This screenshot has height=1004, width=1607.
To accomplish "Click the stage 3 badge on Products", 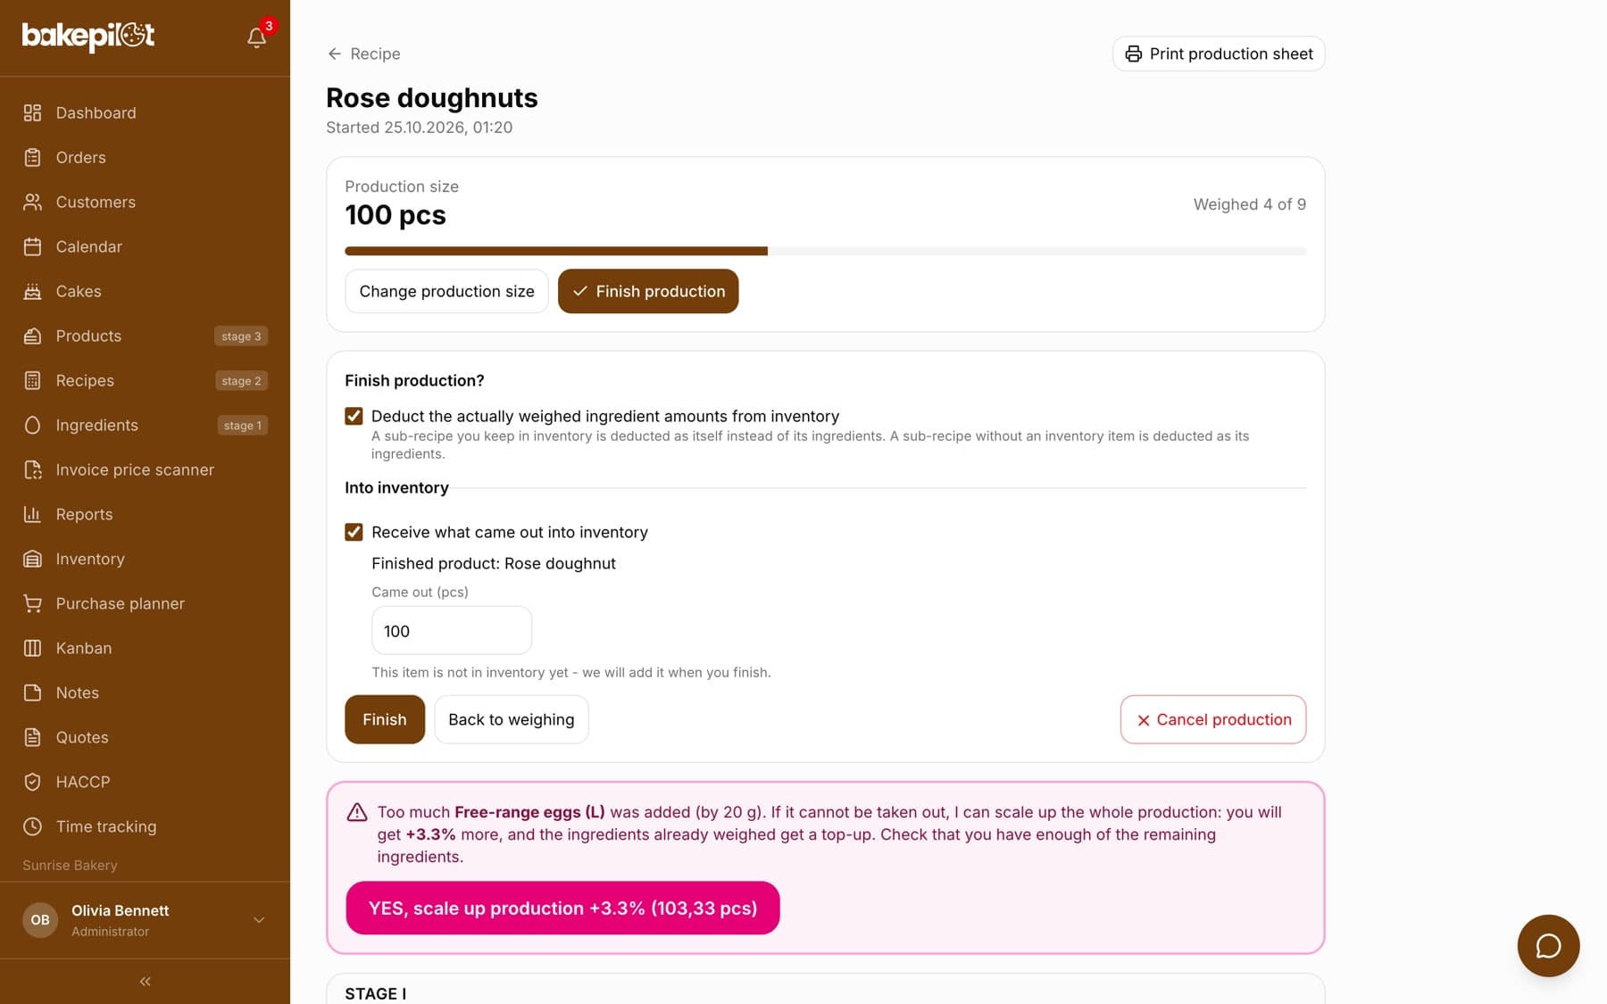I will point(241,336).
